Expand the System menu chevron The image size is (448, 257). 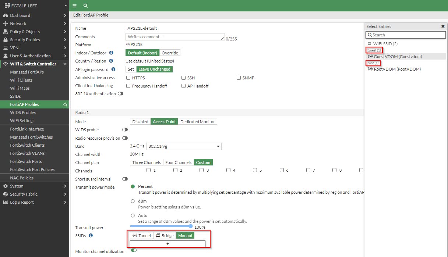point(65,186)
